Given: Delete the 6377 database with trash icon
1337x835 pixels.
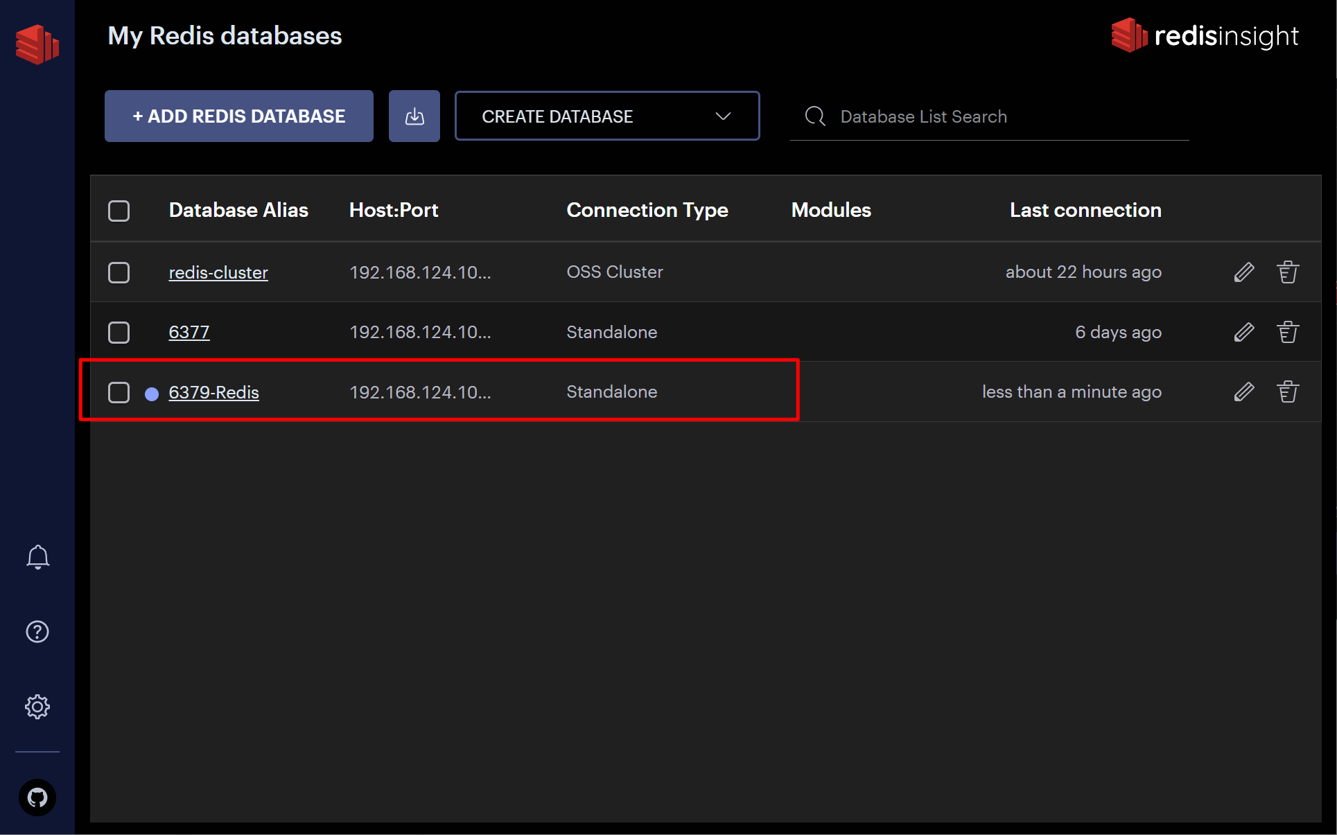Looking at the screenshot, I should pyautogui.click(x=1287, y=332).
